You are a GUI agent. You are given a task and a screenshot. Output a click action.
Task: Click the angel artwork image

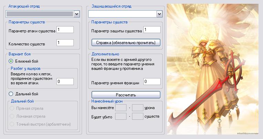[213, 69]
